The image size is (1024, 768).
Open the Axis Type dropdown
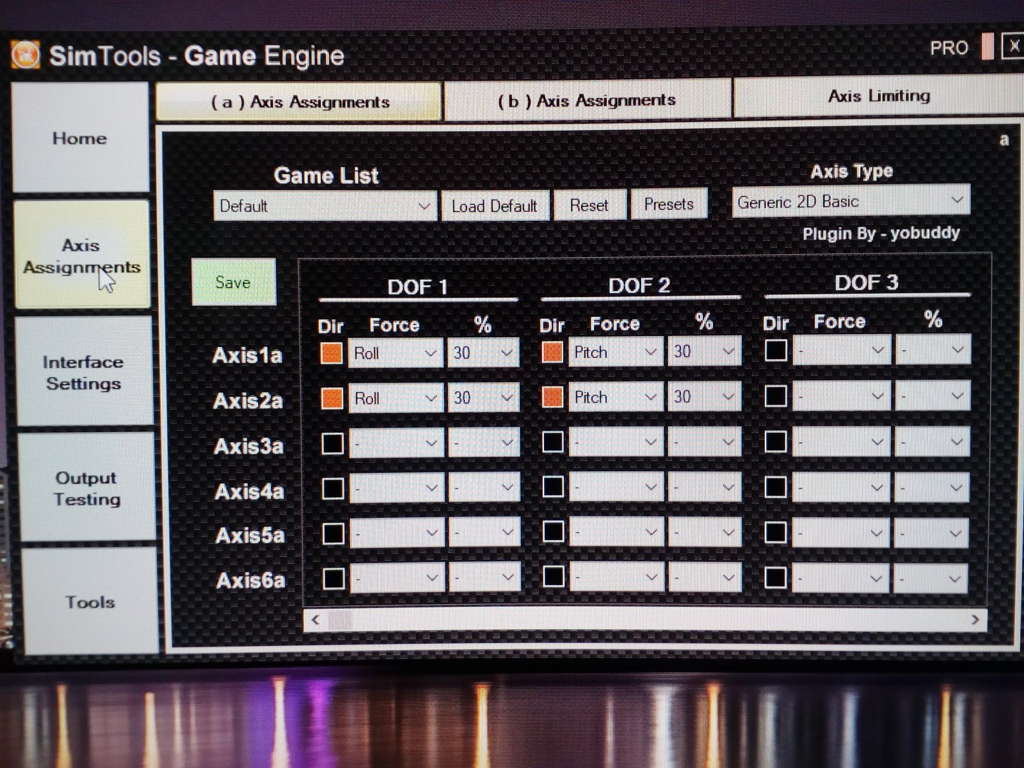pos(851,202)
